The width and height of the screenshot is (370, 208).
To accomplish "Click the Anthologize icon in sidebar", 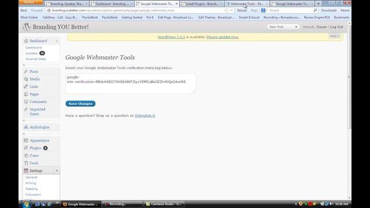I will [x=26, y=127].
